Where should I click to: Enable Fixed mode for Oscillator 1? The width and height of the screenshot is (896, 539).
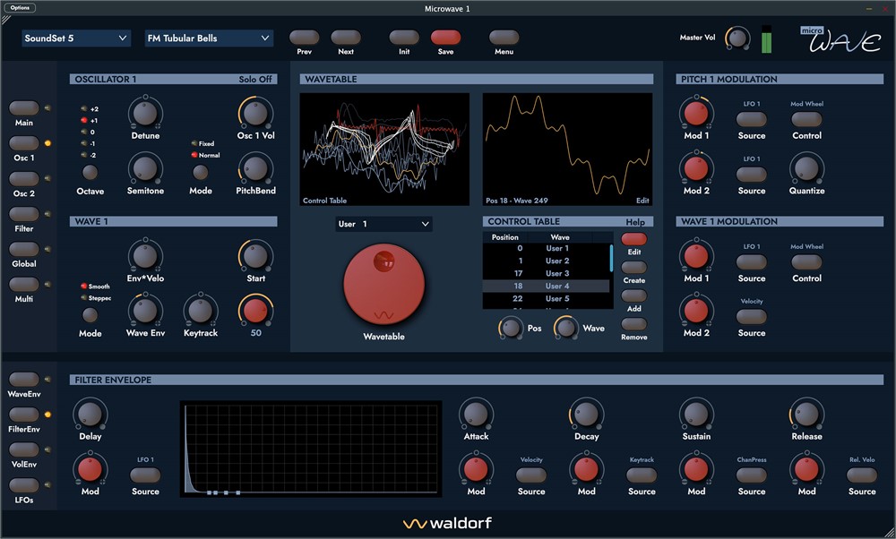193,143
